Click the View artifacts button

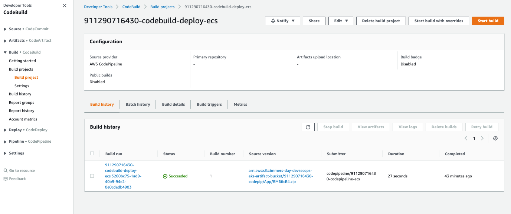coord(371,127)
